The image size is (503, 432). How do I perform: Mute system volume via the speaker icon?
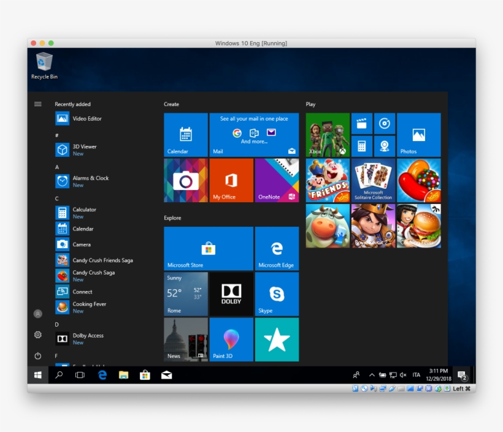(x=402, y=374)
